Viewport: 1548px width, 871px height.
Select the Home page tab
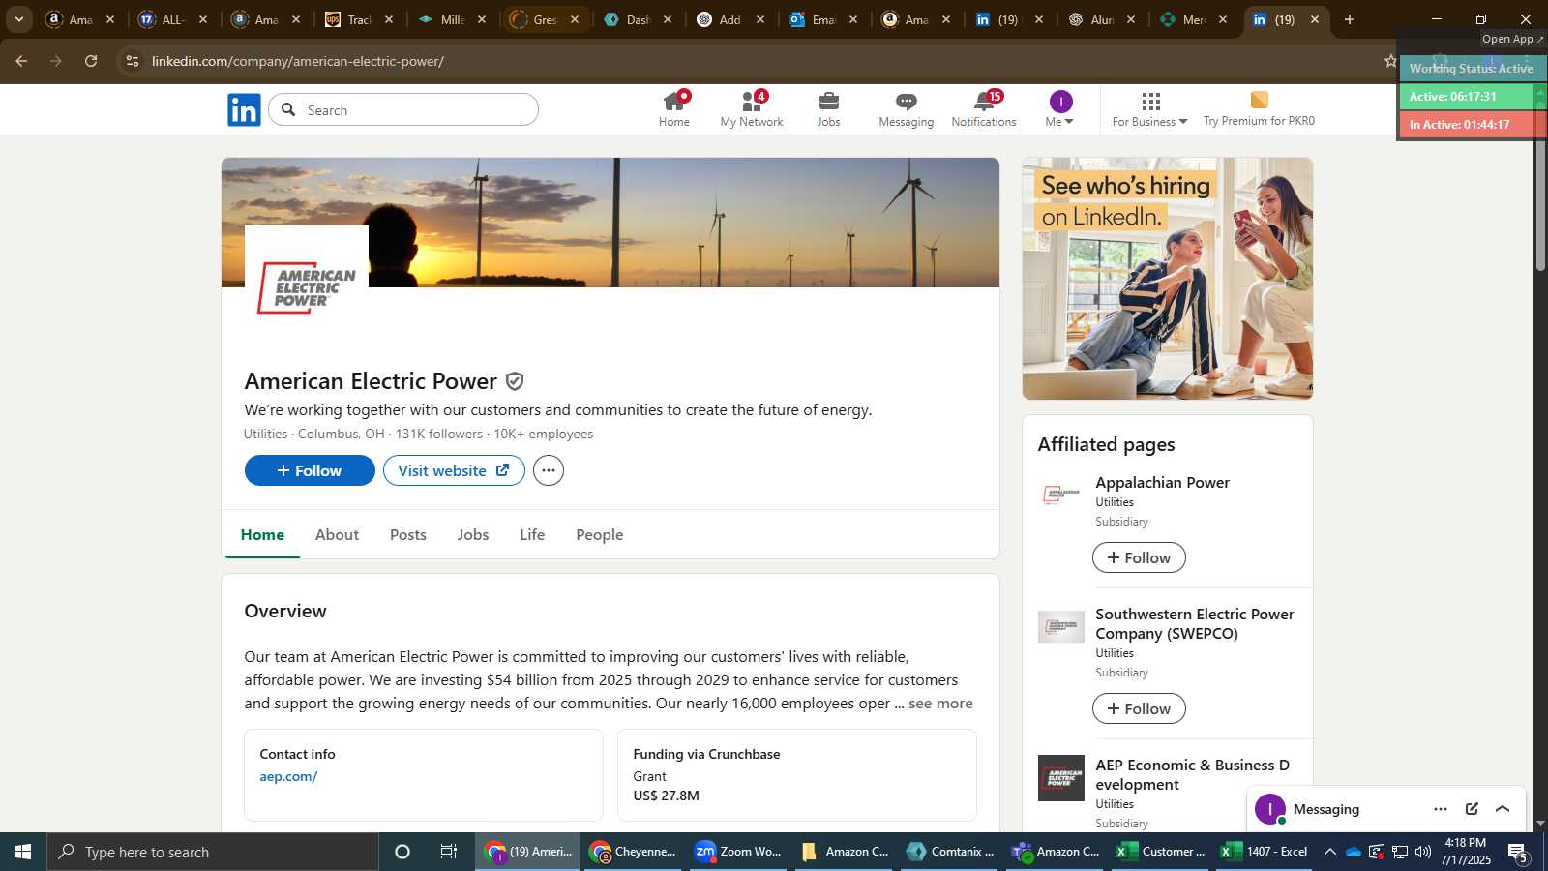tap(262, 534)
